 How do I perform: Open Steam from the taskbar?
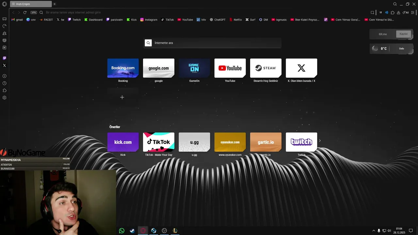(x=132, y=231)
